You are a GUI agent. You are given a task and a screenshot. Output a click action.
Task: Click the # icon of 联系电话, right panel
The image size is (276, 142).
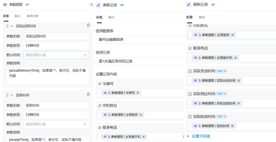190,48
